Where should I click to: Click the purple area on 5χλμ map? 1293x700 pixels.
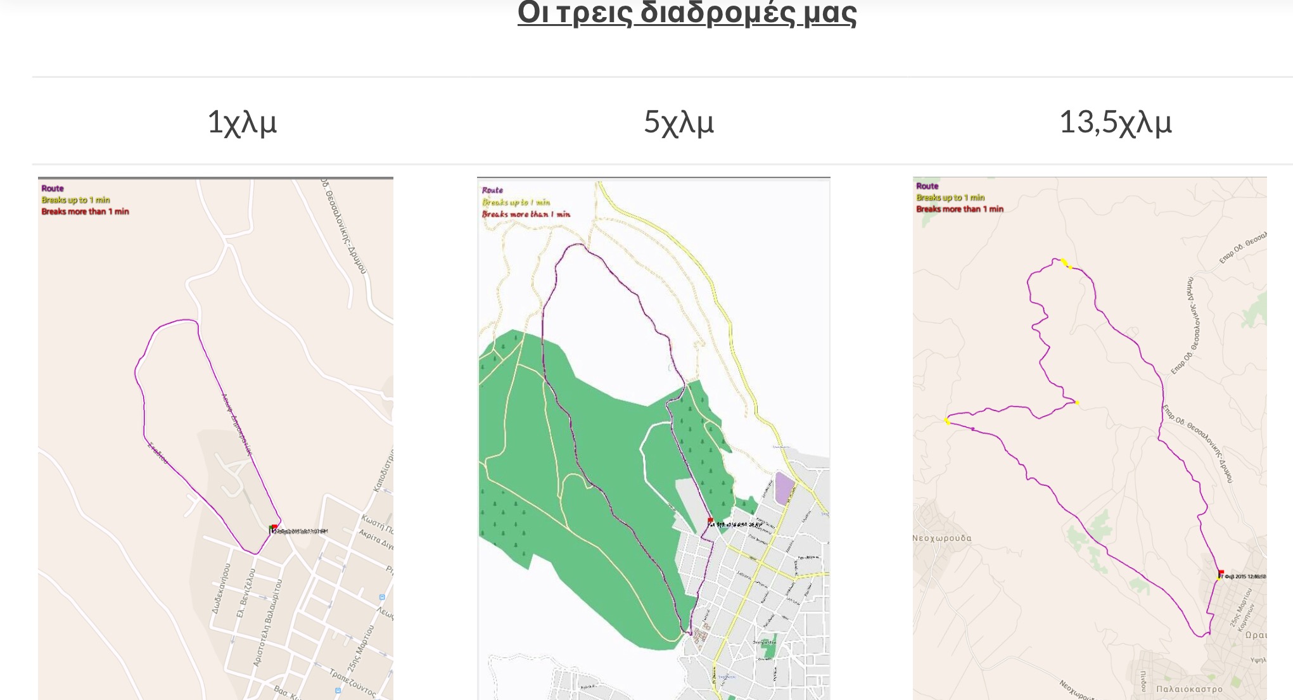click(784, 488)
